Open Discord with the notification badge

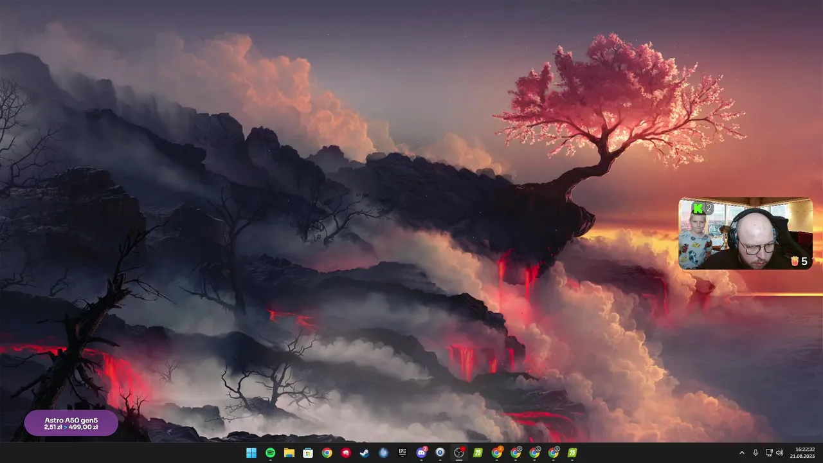point(422,453)
